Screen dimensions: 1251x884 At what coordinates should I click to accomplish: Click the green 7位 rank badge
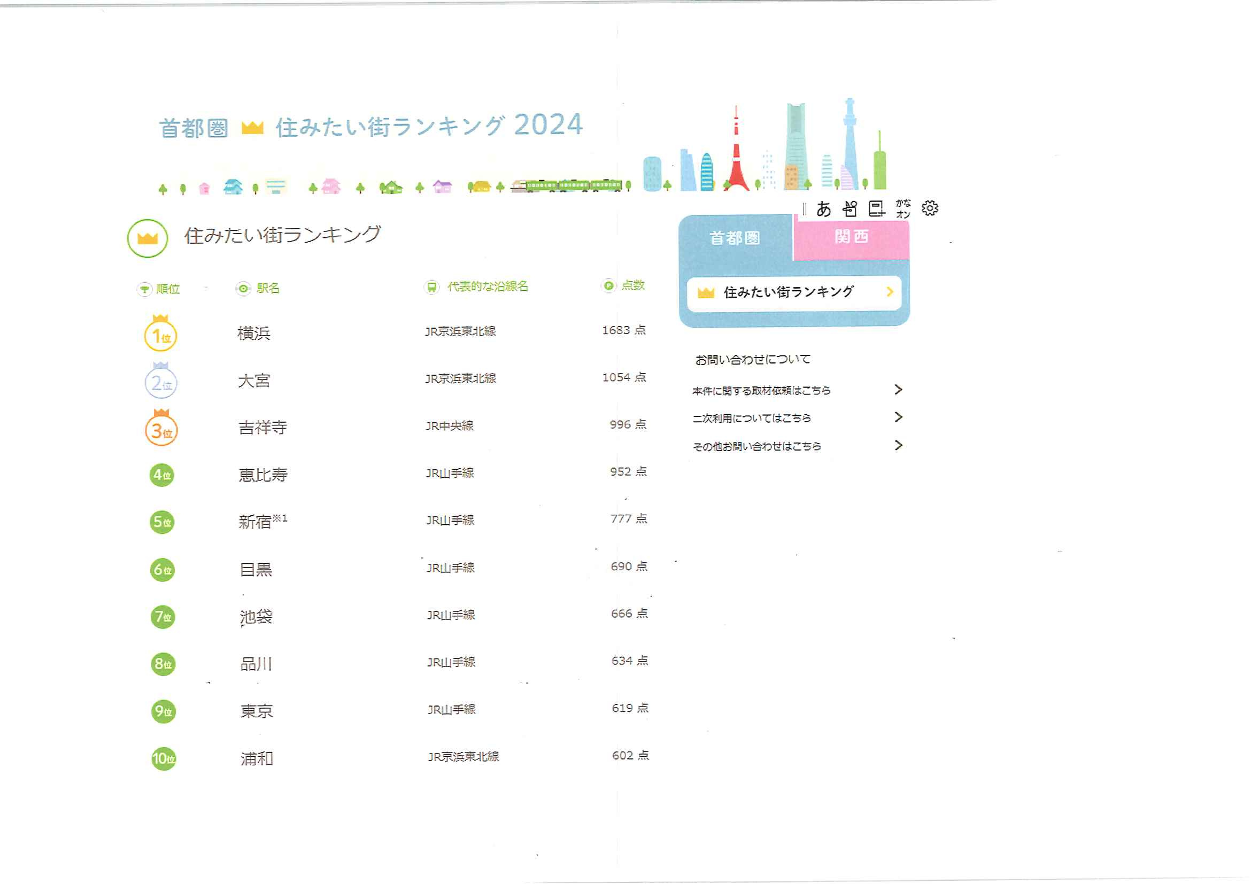pyautogui.click(x=163, y=617)
